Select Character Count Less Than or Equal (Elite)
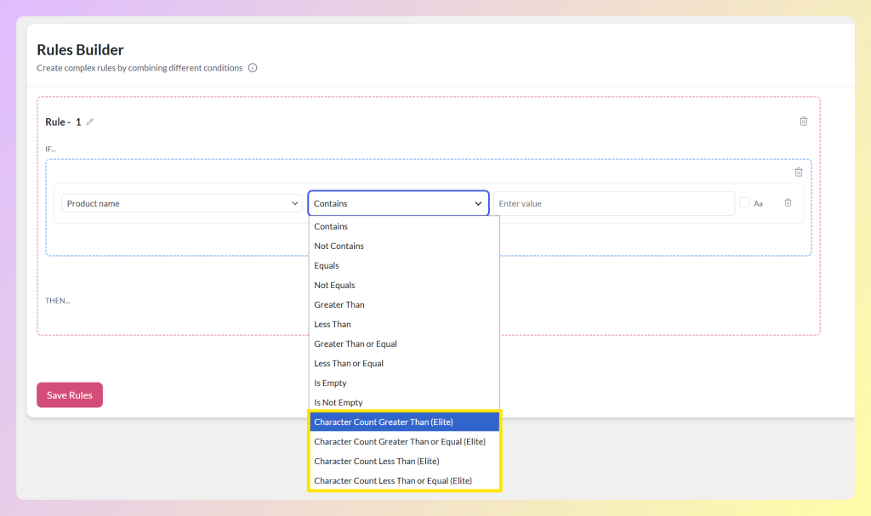The image size is (871, 516). (x=404, y=480)
